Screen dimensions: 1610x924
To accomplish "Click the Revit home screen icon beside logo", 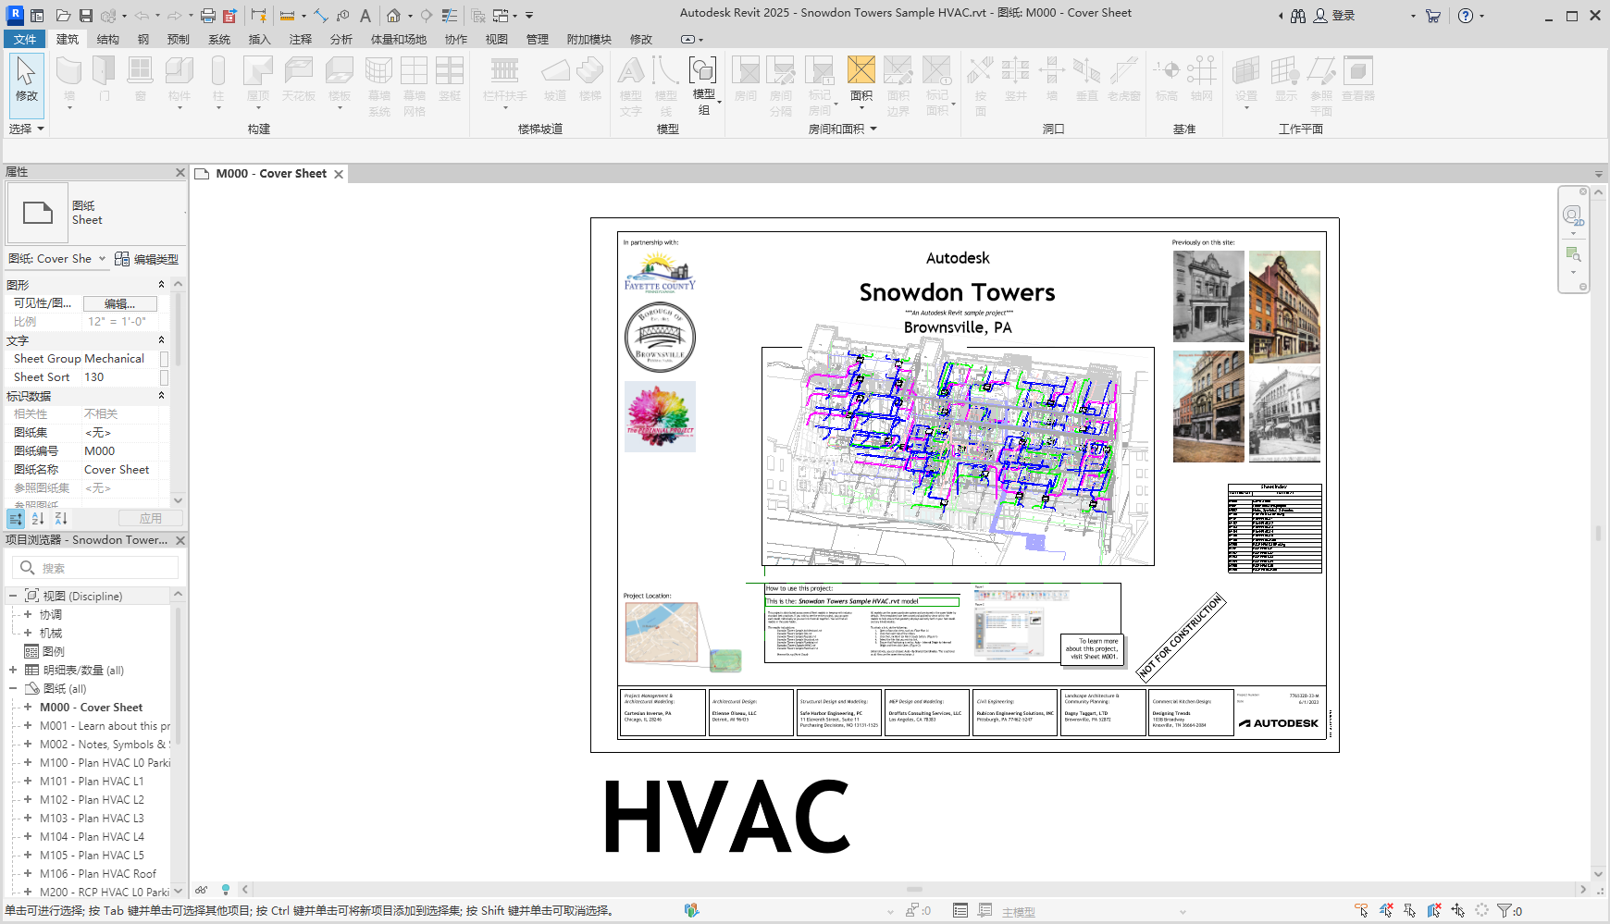I will coord(37,16).
